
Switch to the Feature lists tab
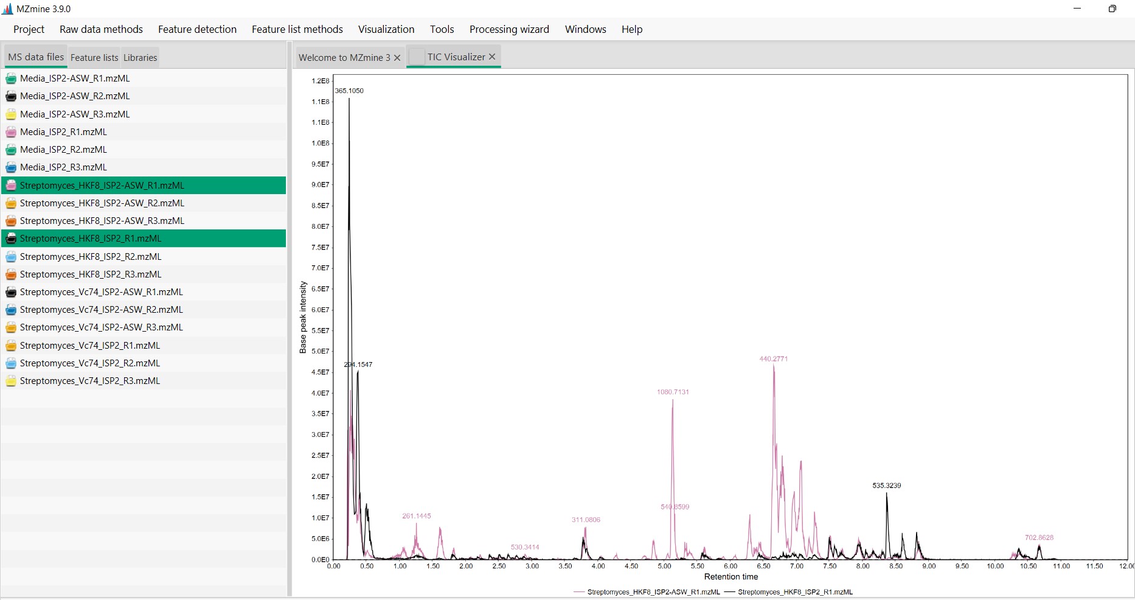pyautogui.click(x=94, y=57)
